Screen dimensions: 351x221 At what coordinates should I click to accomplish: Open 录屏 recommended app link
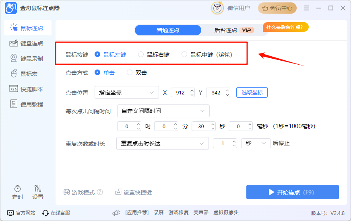click(x=159, y=213)
